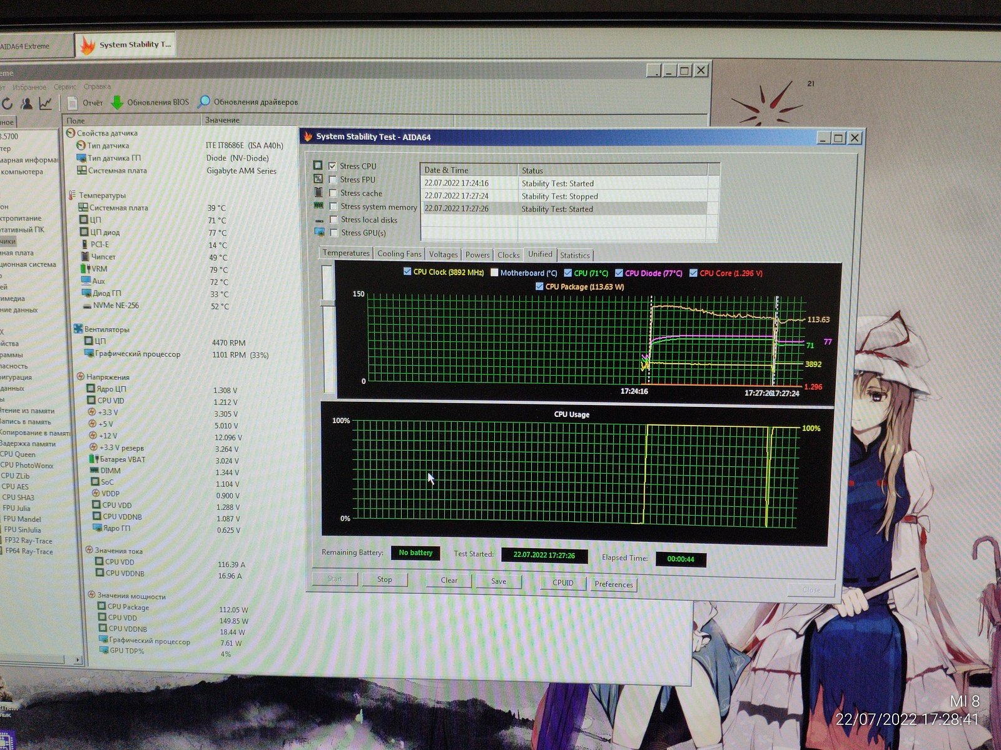The image size is (1001, 750).
Task: Click the icon next to Напряжения
Action: point(80,377)
